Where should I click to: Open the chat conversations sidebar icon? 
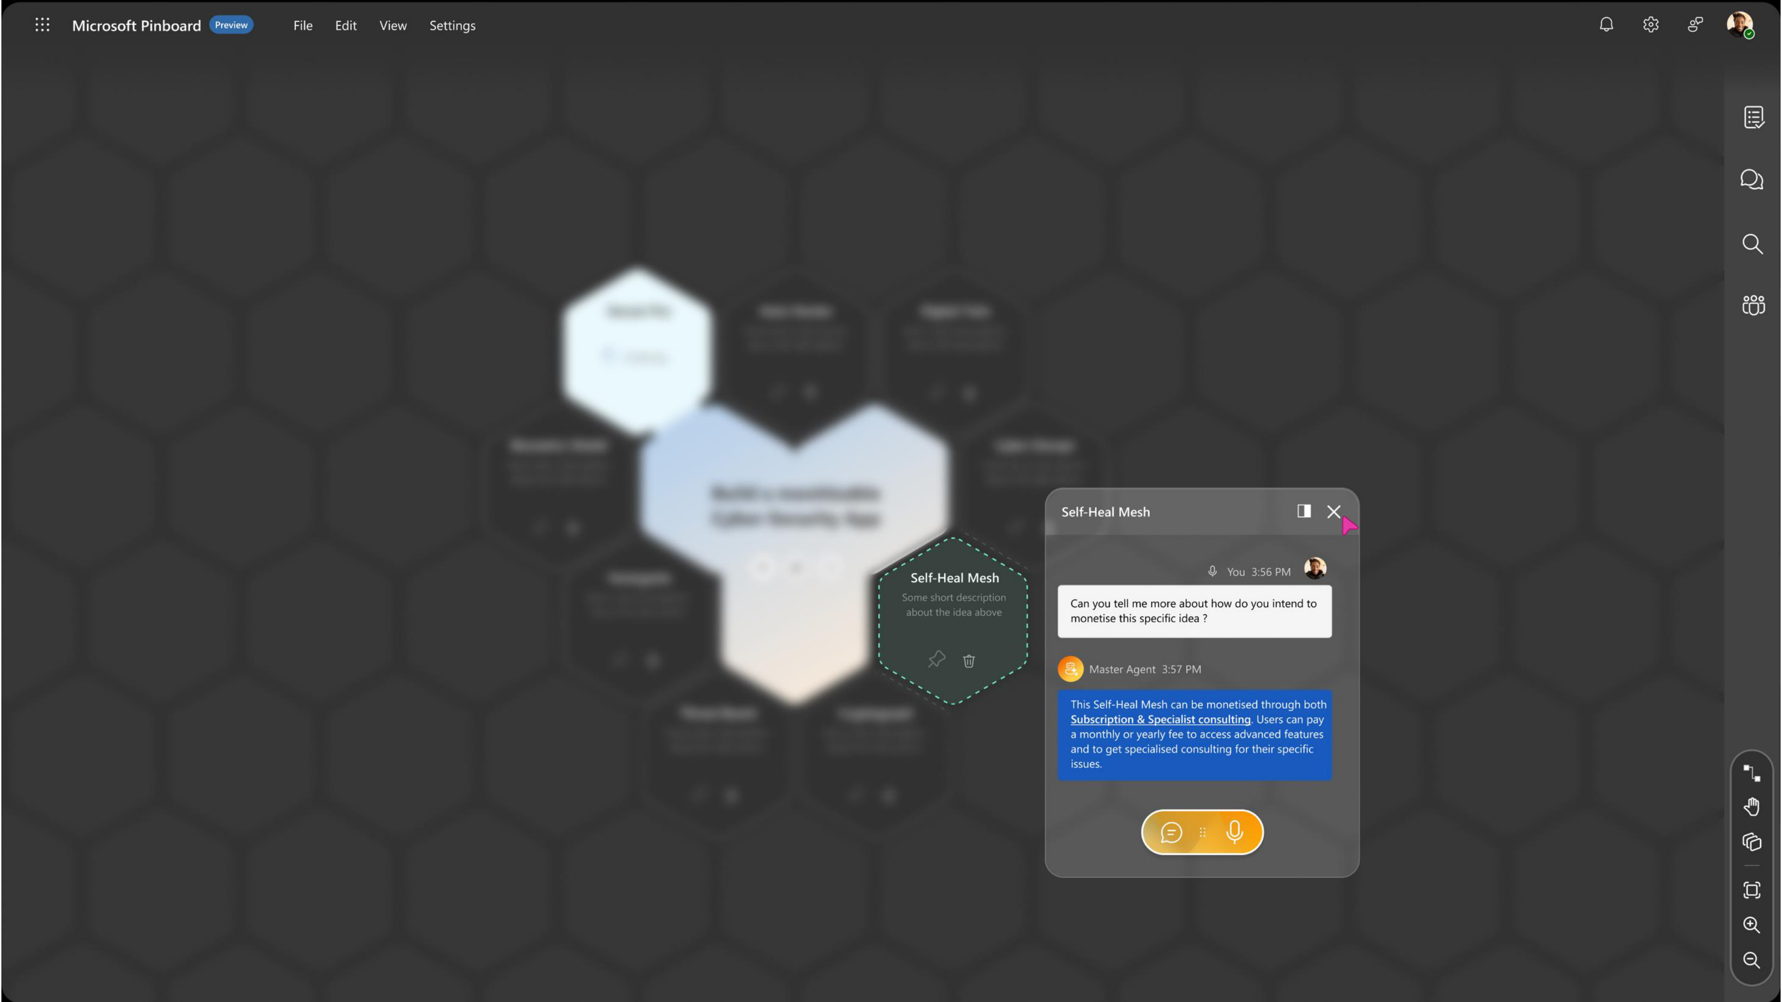point(1751,180)
